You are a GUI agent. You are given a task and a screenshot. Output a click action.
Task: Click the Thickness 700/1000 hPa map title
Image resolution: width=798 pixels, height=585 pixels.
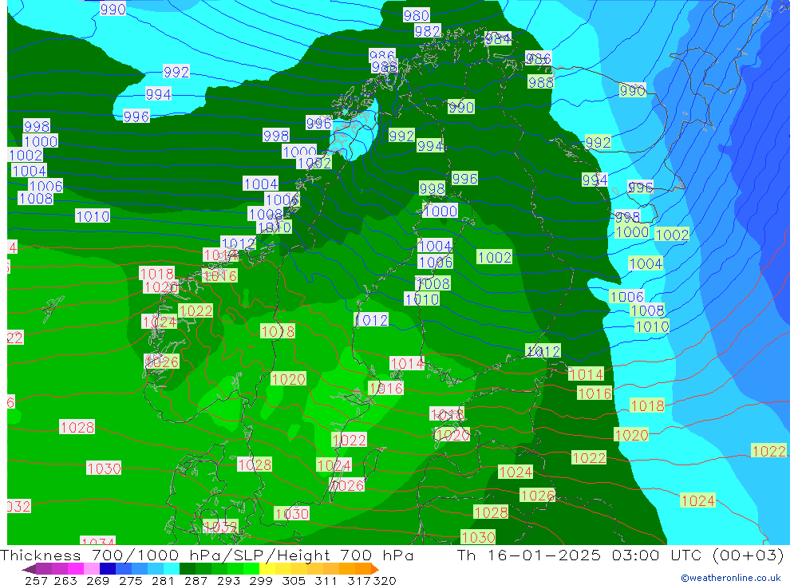pyautogui.click(x=207, y=555)
